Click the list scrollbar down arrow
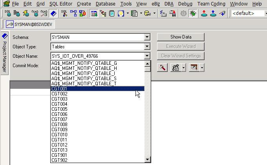Image resolution: width=267 pixels, height=165 pixels. 147,159
